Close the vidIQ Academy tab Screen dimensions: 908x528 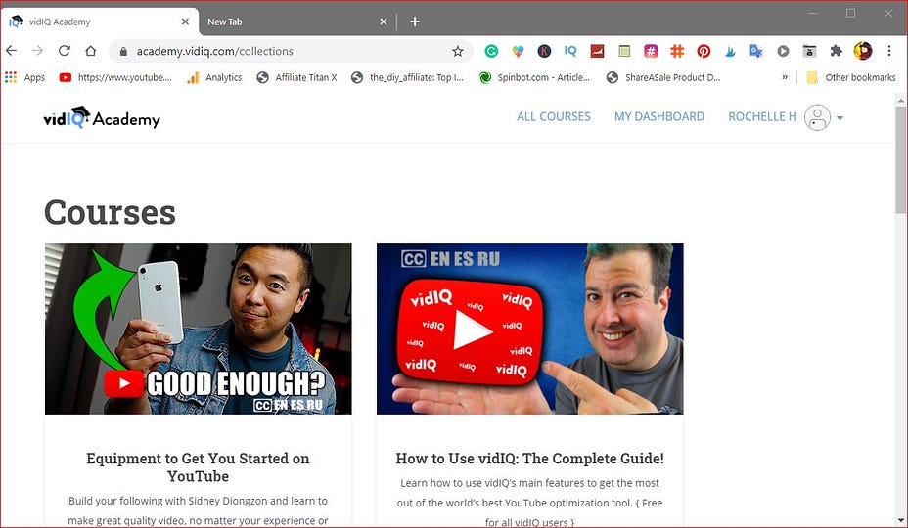185,22
